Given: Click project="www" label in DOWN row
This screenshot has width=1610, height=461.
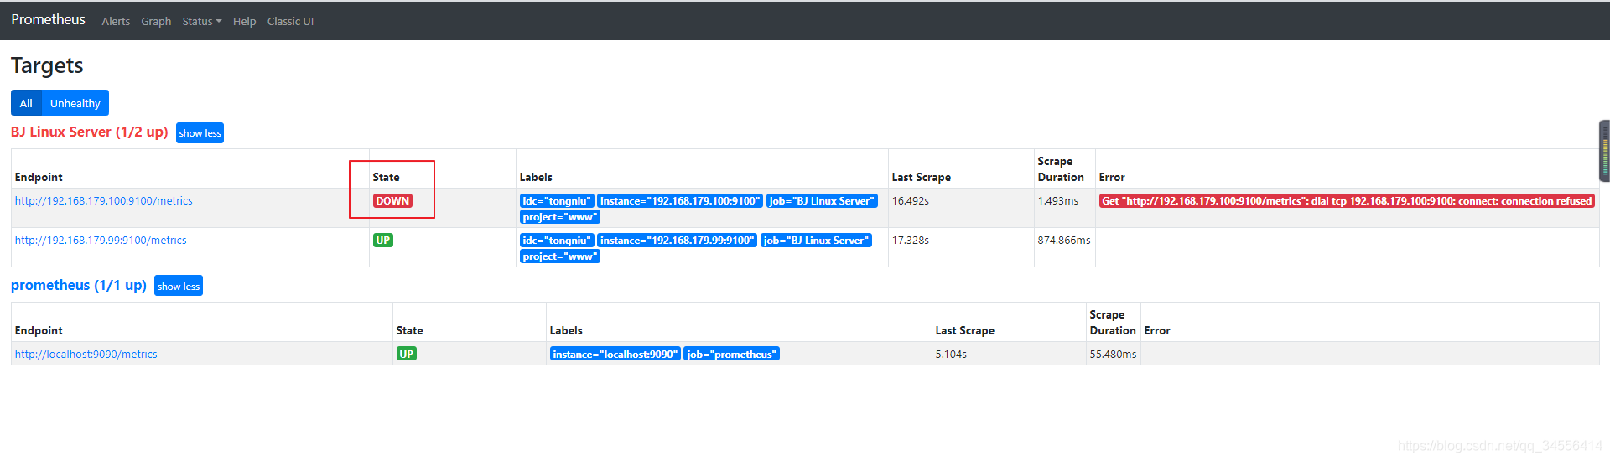Looking at the screenshot, I should pos(560,217).
